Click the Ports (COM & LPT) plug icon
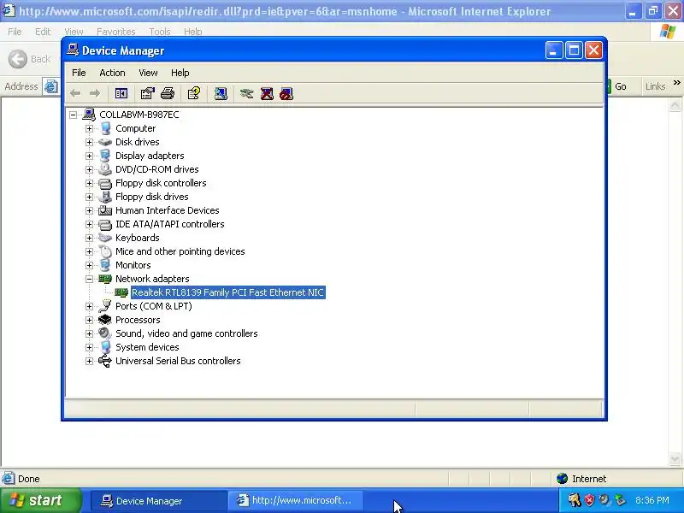This screenshot has width=684, height=513. coord(104,306)
